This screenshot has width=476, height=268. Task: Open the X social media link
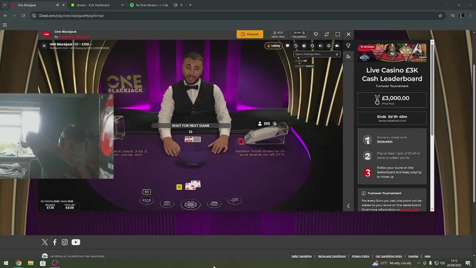point(45,242)
